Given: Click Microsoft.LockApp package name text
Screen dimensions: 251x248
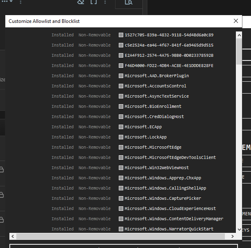Looking at the screenshot, I should pos(146,137).
